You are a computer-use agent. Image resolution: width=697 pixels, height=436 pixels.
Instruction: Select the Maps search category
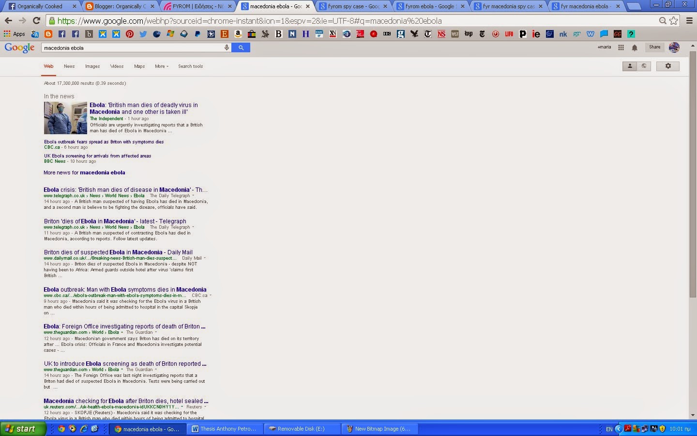coord(139,66)
